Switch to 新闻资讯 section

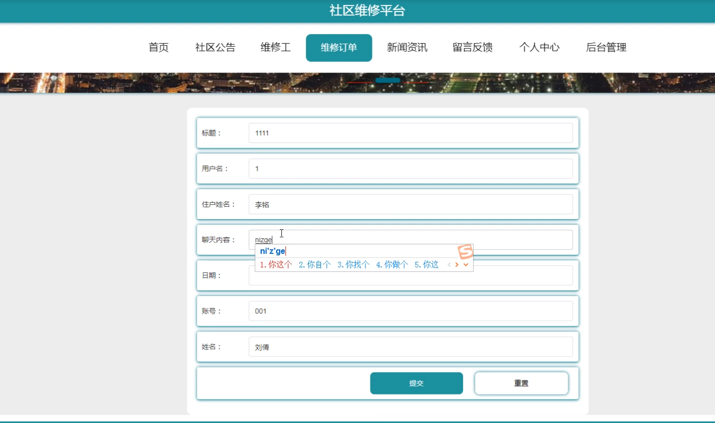pyautogui.click(x=407, y=48)
